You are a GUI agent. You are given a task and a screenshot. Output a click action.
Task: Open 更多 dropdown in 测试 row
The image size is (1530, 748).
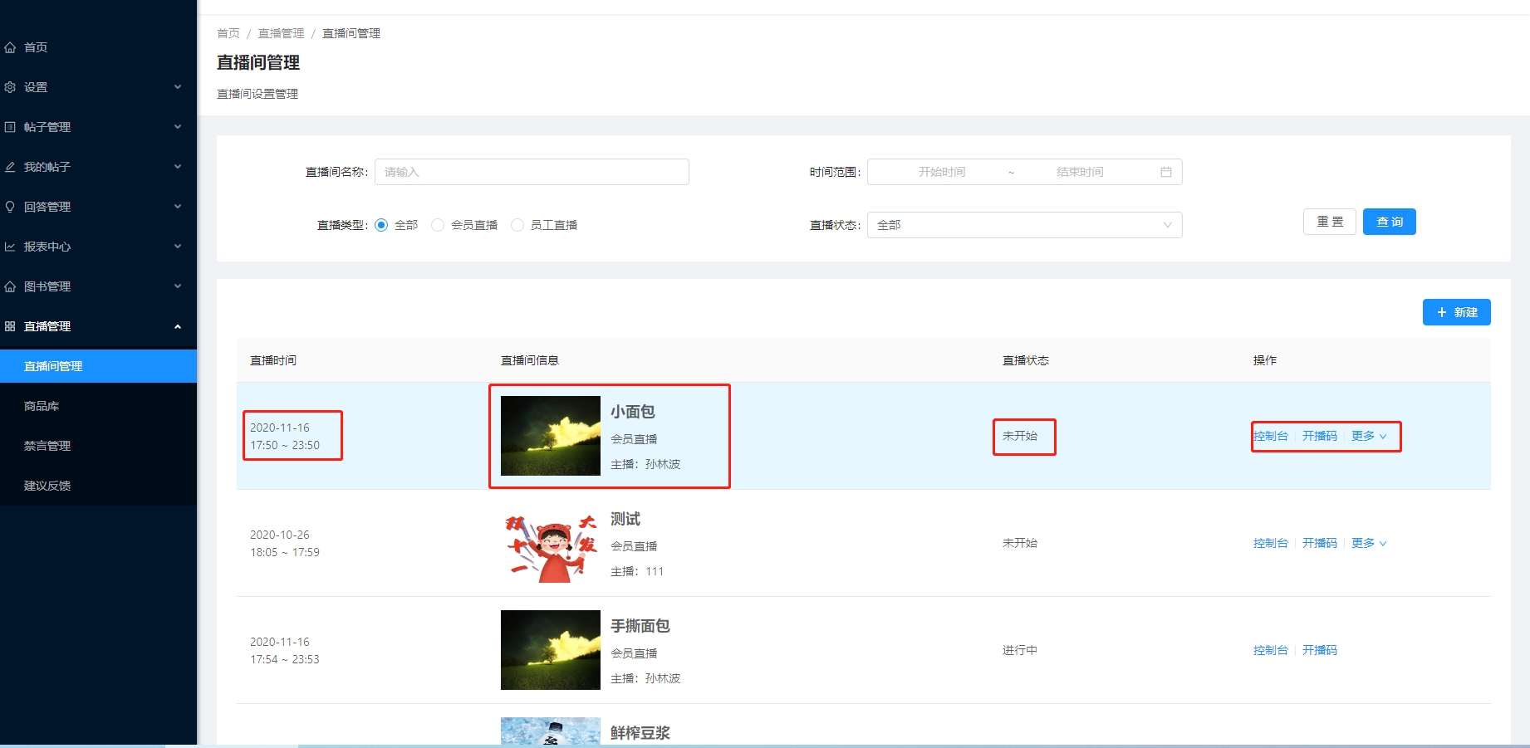tap(1369, 543)
